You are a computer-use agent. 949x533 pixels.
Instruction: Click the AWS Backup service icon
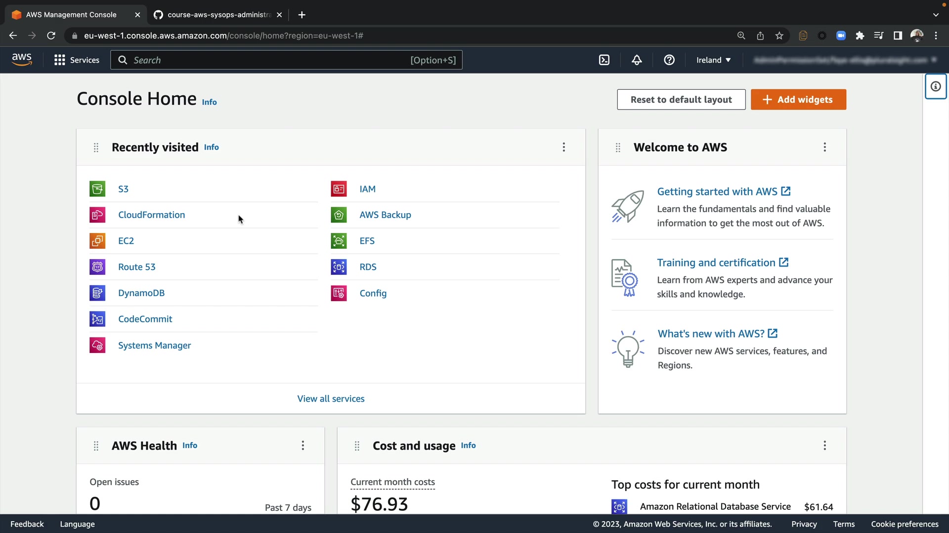[339, 215]
